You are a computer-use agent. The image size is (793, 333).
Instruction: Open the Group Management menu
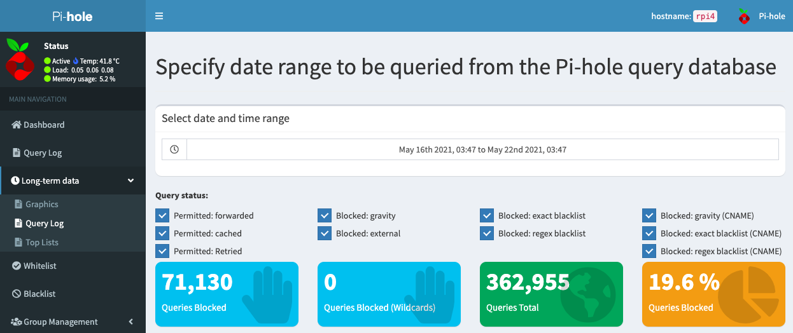pyautogui.click(x=73, y=322)
